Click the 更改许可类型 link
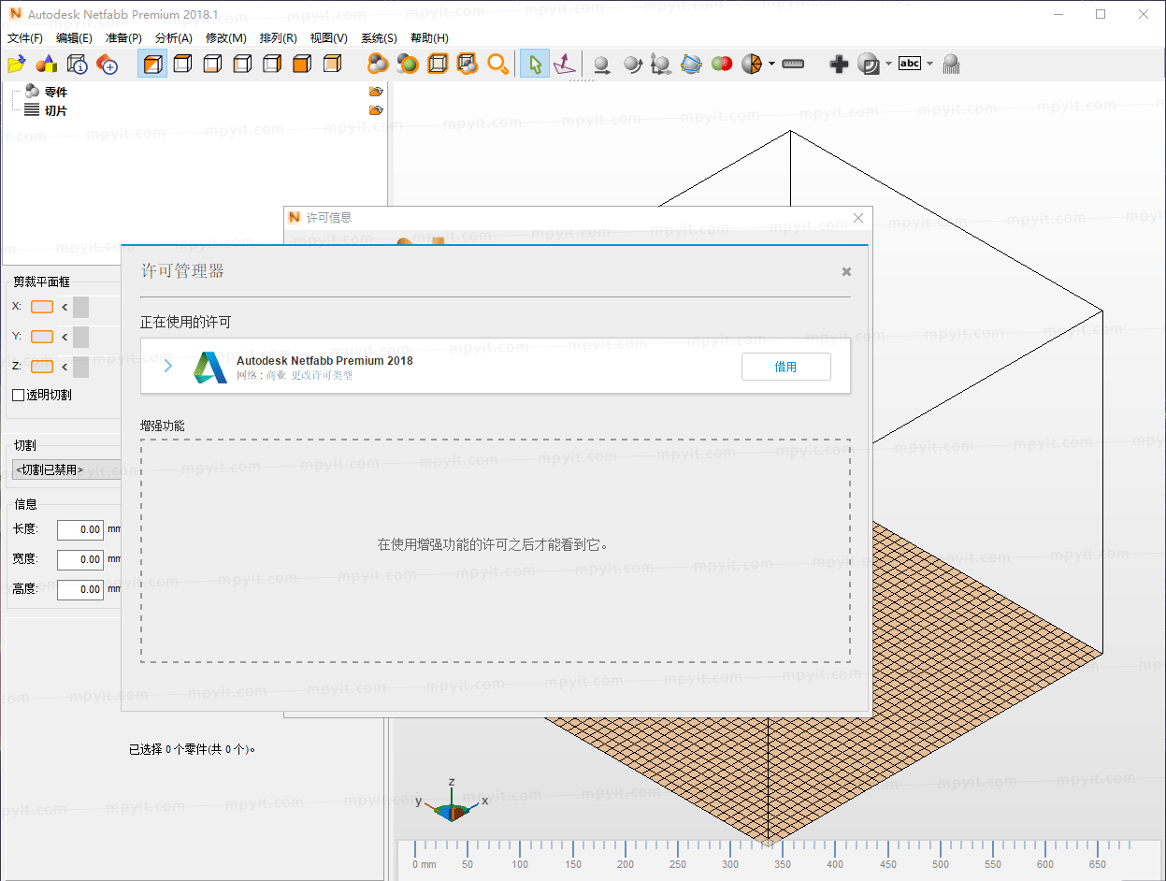 pos(322,375)
